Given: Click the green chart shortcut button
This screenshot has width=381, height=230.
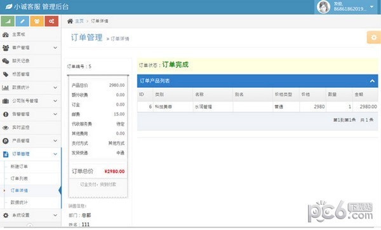Looking at the screenshot, I should 8,21.
